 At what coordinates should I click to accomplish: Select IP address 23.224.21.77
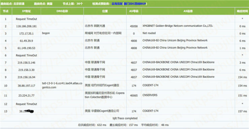click(26, 95)
